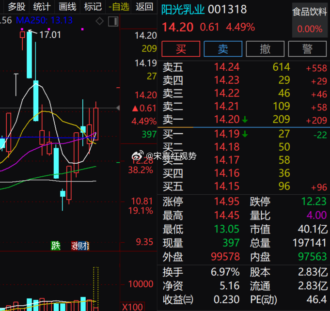Click stock name 阳光乳业
The height and width of the screenshot is (311, 330).
[x=183, y=10]
